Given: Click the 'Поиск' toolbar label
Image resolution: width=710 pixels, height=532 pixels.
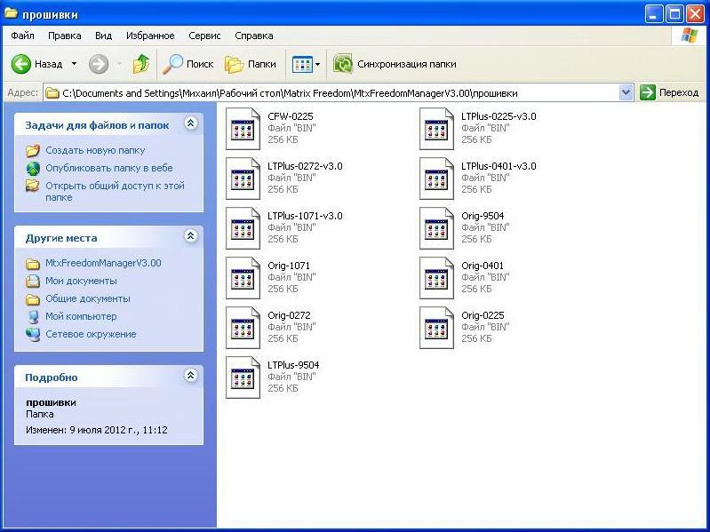Looking at the screenshot, I should click(x=200, y=64).
